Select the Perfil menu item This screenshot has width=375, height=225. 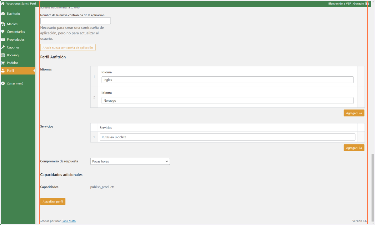click(18, 71)
